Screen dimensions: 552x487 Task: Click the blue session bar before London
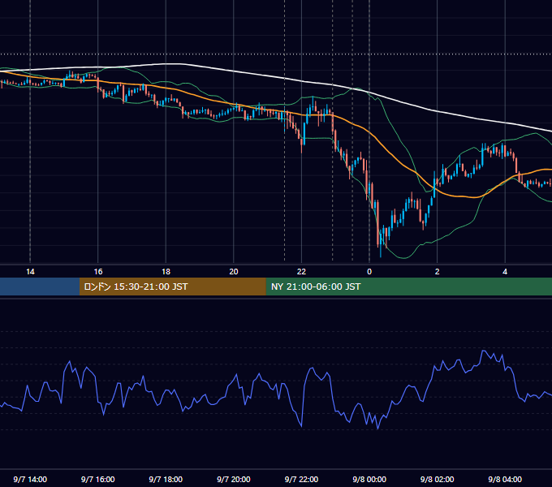(x=40, y=287)
